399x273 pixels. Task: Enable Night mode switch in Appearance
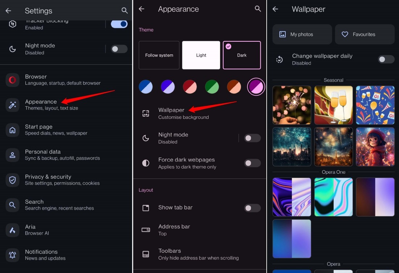tap(252, 138)
